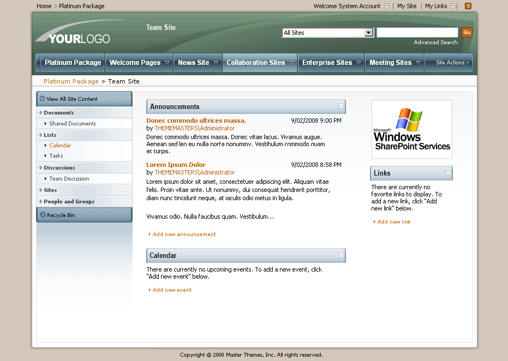Click inside the search input field

point(417,32)
